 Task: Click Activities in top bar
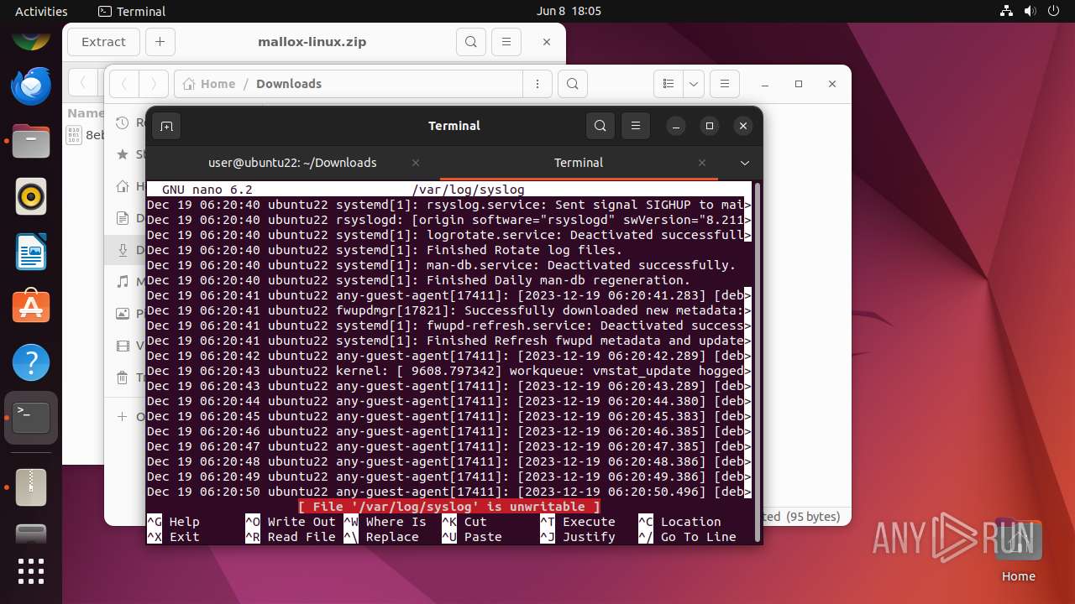pos(41,11)
